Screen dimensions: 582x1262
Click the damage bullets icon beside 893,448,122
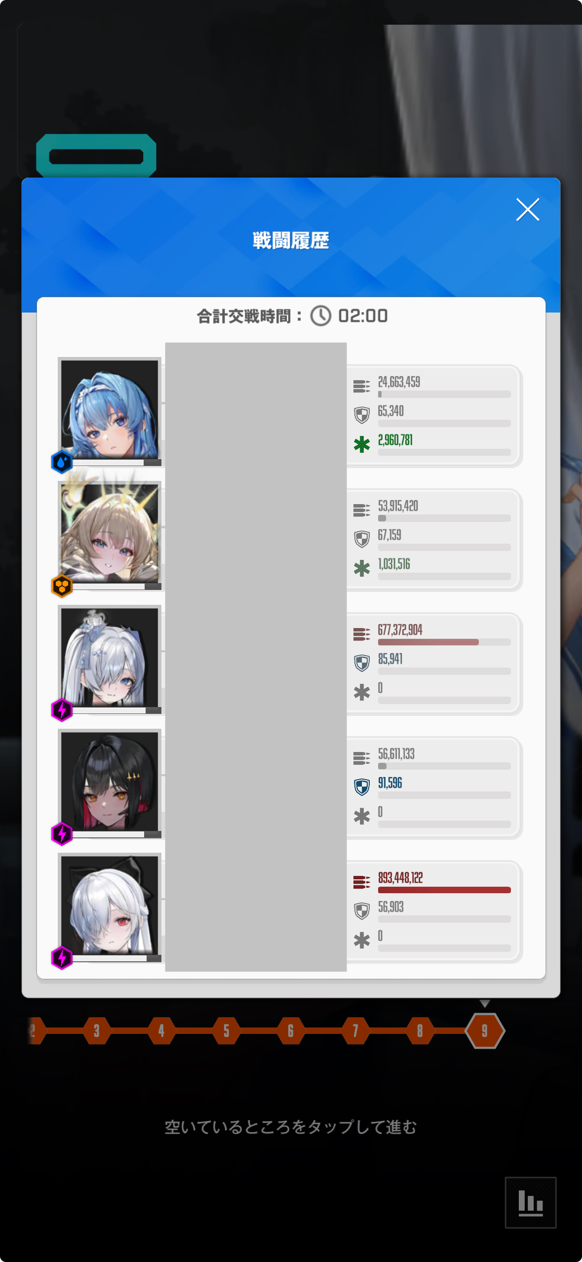[x=362, y=882]
